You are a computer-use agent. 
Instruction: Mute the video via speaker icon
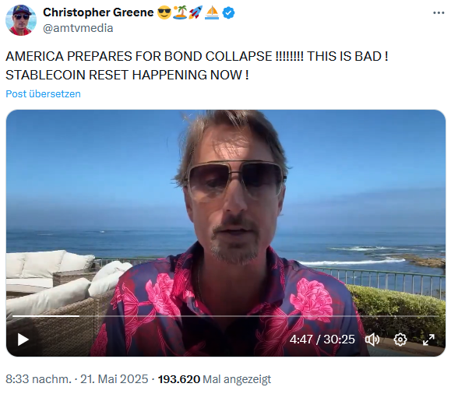coord(372,339)
